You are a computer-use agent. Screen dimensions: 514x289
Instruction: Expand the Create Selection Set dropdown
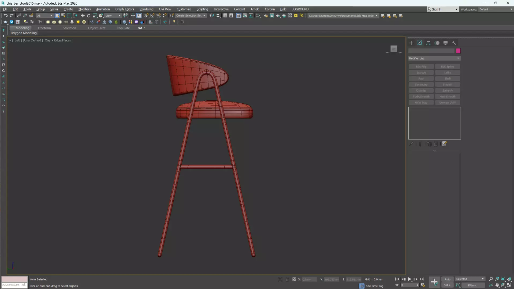pos(191,16)
